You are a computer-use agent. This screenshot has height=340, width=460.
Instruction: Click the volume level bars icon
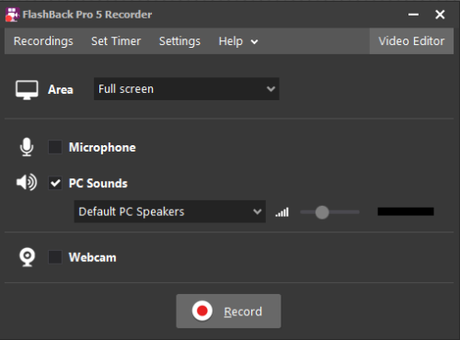(282, 212)
